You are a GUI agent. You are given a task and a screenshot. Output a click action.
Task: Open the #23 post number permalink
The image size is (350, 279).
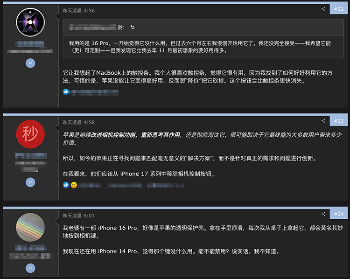(x=339, y=121)
